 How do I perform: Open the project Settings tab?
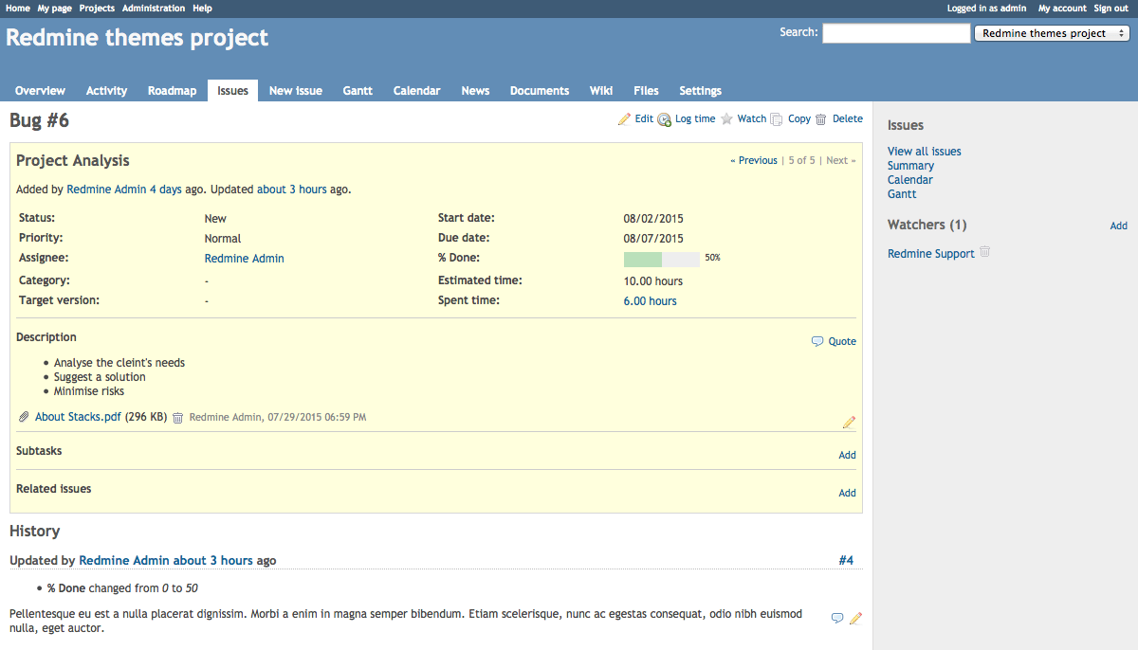(x=701, y=91)
